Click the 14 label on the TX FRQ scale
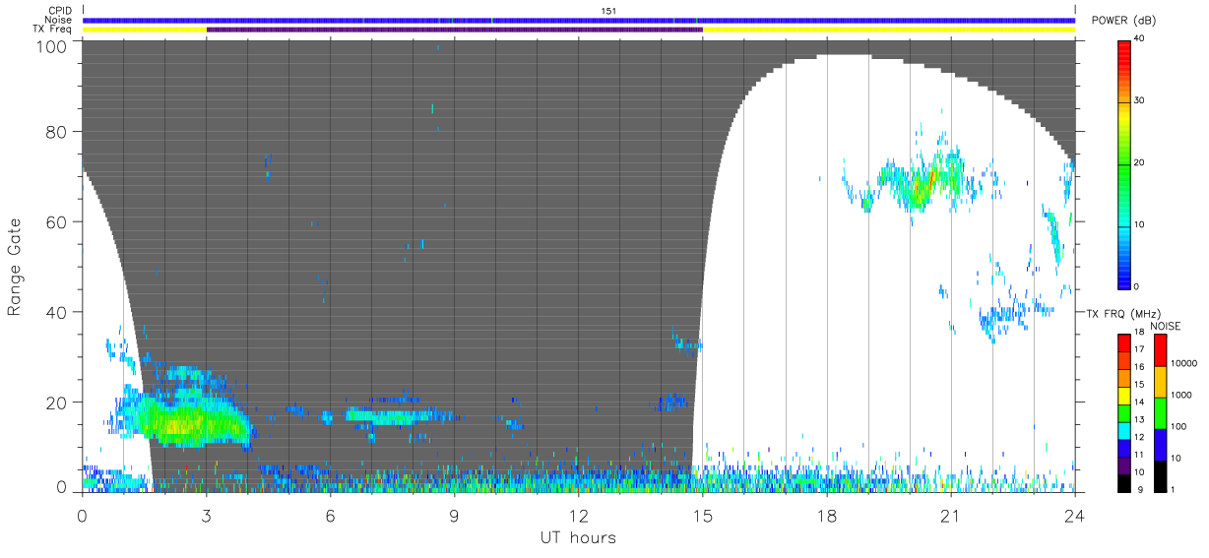This screenshot has width=1209, height=558. pyautogui.click(x=1138, y=402)
